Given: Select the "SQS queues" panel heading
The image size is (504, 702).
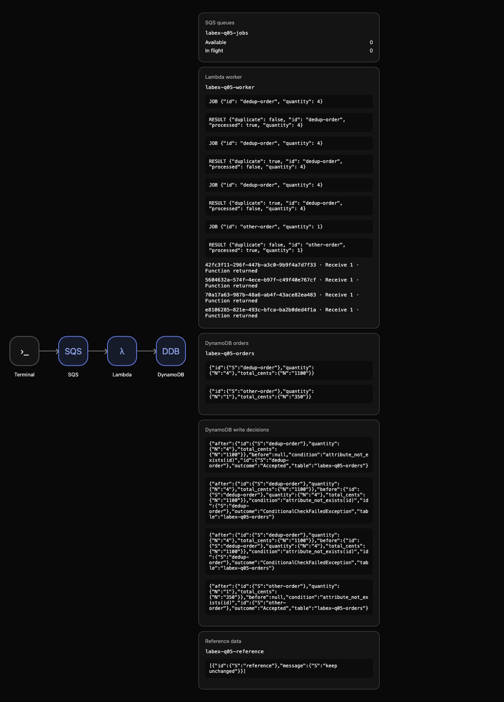Looking at the screenshot, I should [220, 23].
